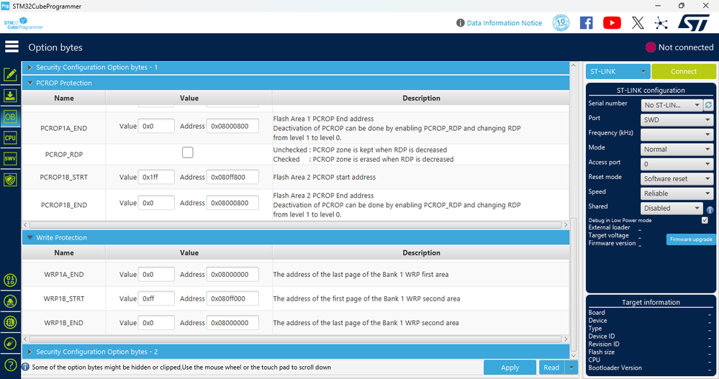
Task: Click the PCROP_RDP name cell
Action: pyautogui.click(x=64, y=155)
